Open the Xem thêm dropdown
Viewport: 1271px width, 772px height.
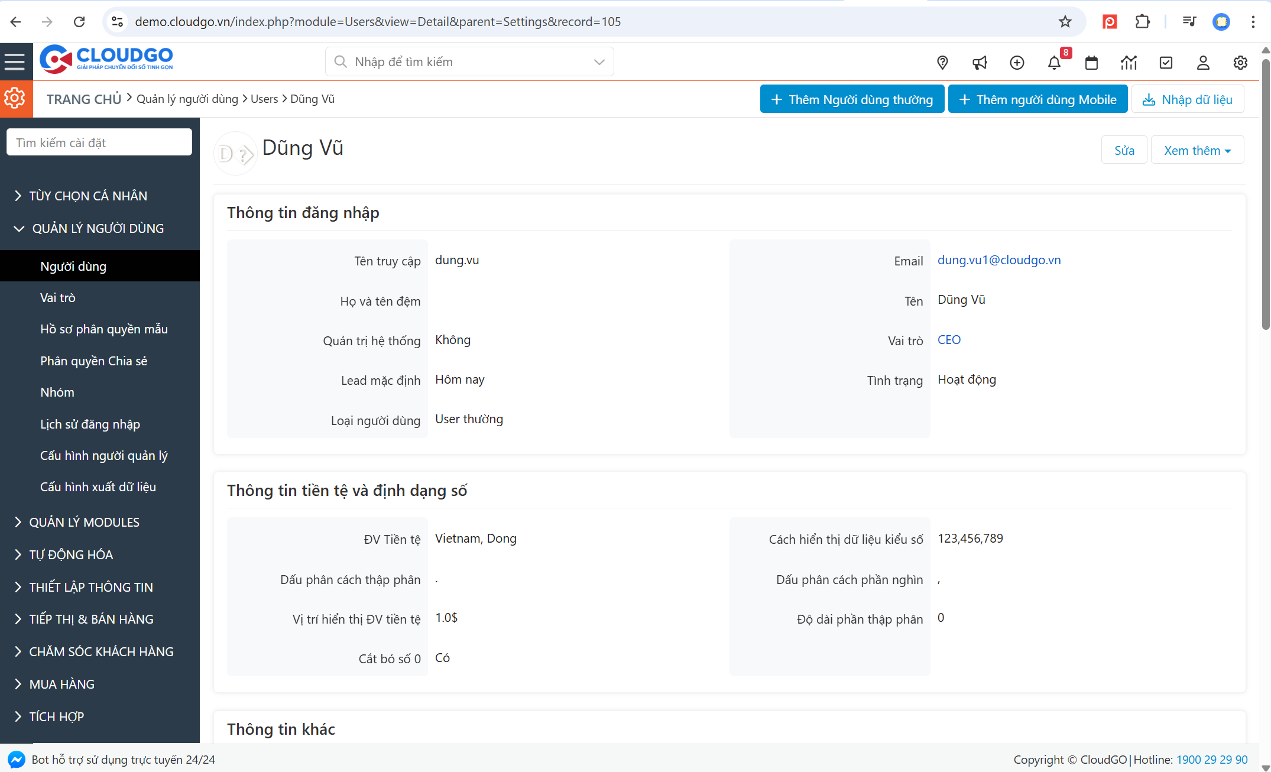[1197, 150]
